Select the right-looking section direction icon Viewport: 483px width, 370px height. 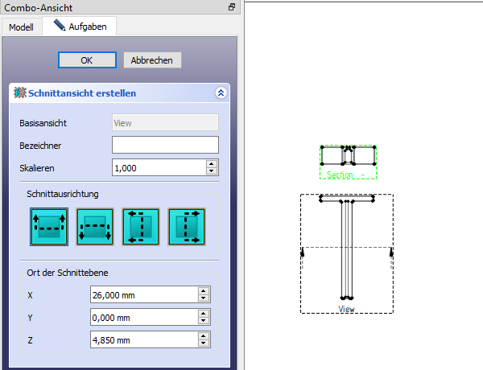[187, 227]
